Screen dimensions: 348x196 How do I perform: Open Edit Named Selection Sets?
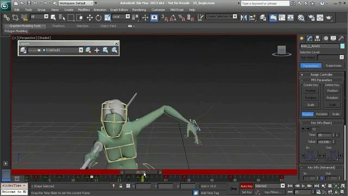[201, 17]
